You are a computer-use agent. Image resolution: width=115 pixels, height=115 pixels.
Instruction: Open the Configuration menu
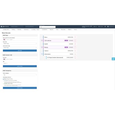(x=6, y=29)
